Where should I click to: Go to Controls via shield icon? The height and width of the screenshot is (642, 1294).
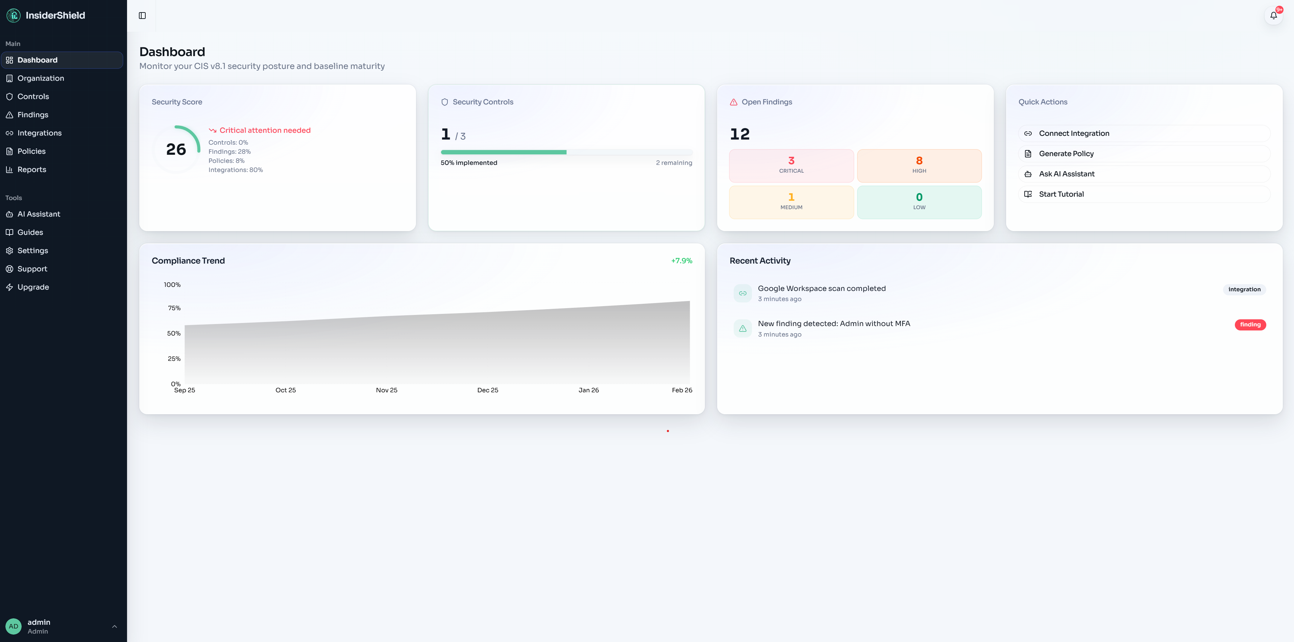tap(9, 96)
